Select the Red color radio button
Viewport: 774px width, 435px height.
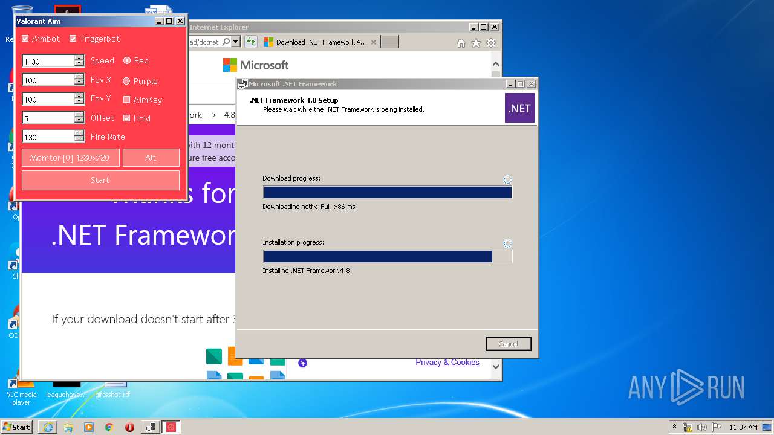coord(127,60)
